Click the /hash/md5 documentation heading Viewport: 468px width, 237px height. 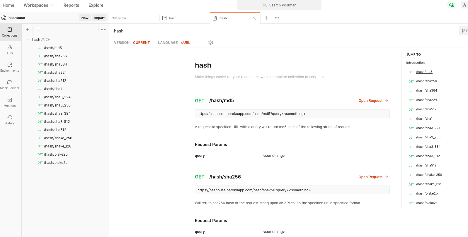[x=222, y=101]
